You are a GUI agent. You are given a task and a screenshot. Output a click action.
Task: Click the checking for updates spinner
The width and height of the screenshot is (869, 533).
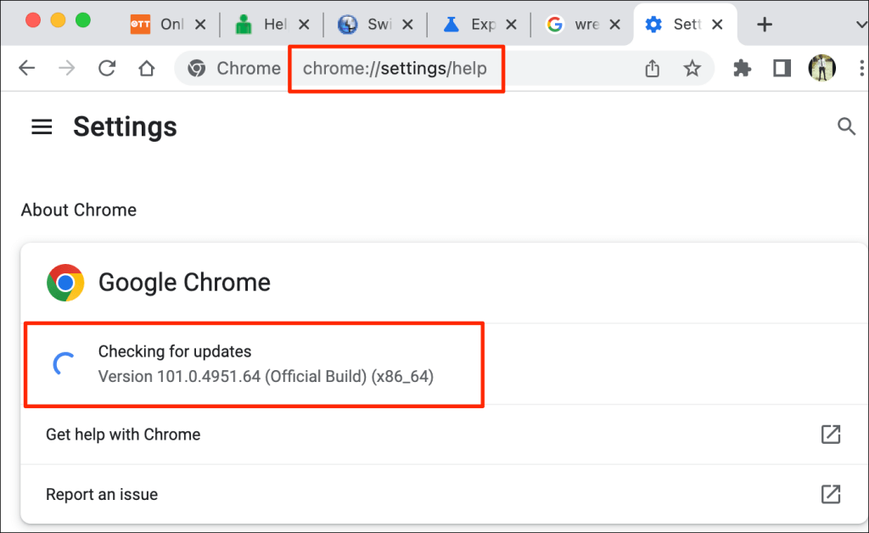point(62,364)
